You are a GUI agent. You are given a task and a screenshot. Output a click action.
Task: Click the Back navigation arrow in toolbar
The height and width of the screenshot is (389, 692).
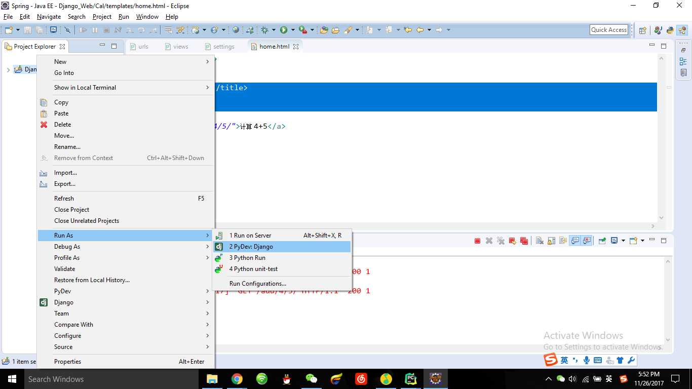point(419,30)
